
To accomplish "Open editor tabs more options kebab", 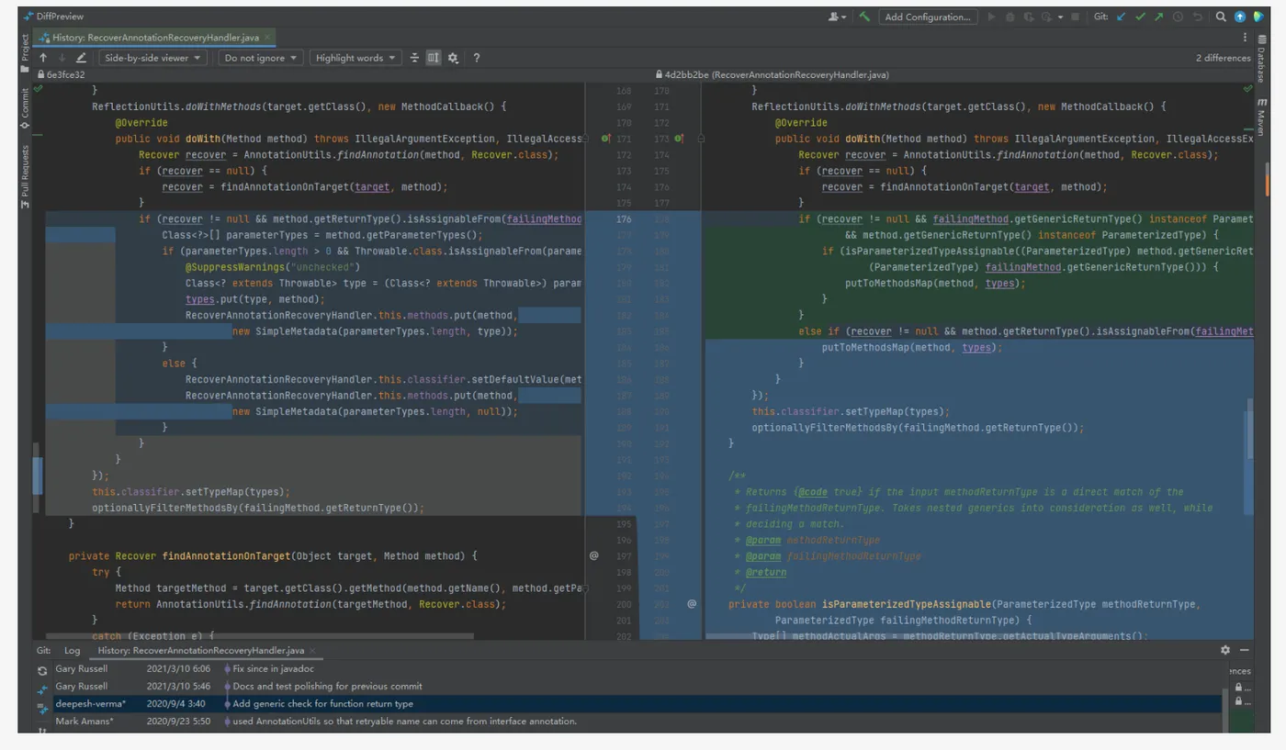I will pyautogui.click(x=1246, y=38).
